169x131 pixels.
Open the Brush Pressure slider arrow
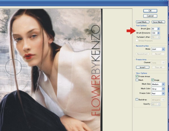click(158, 33)
